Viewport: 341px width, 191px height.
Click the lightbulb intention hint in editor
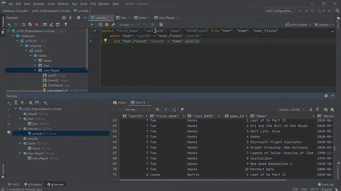coord(105,40)
